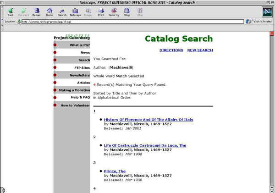Open the What is PG? menu item
Image resolution: width=275 pixels, height=193 pixels.
[80, 45]
